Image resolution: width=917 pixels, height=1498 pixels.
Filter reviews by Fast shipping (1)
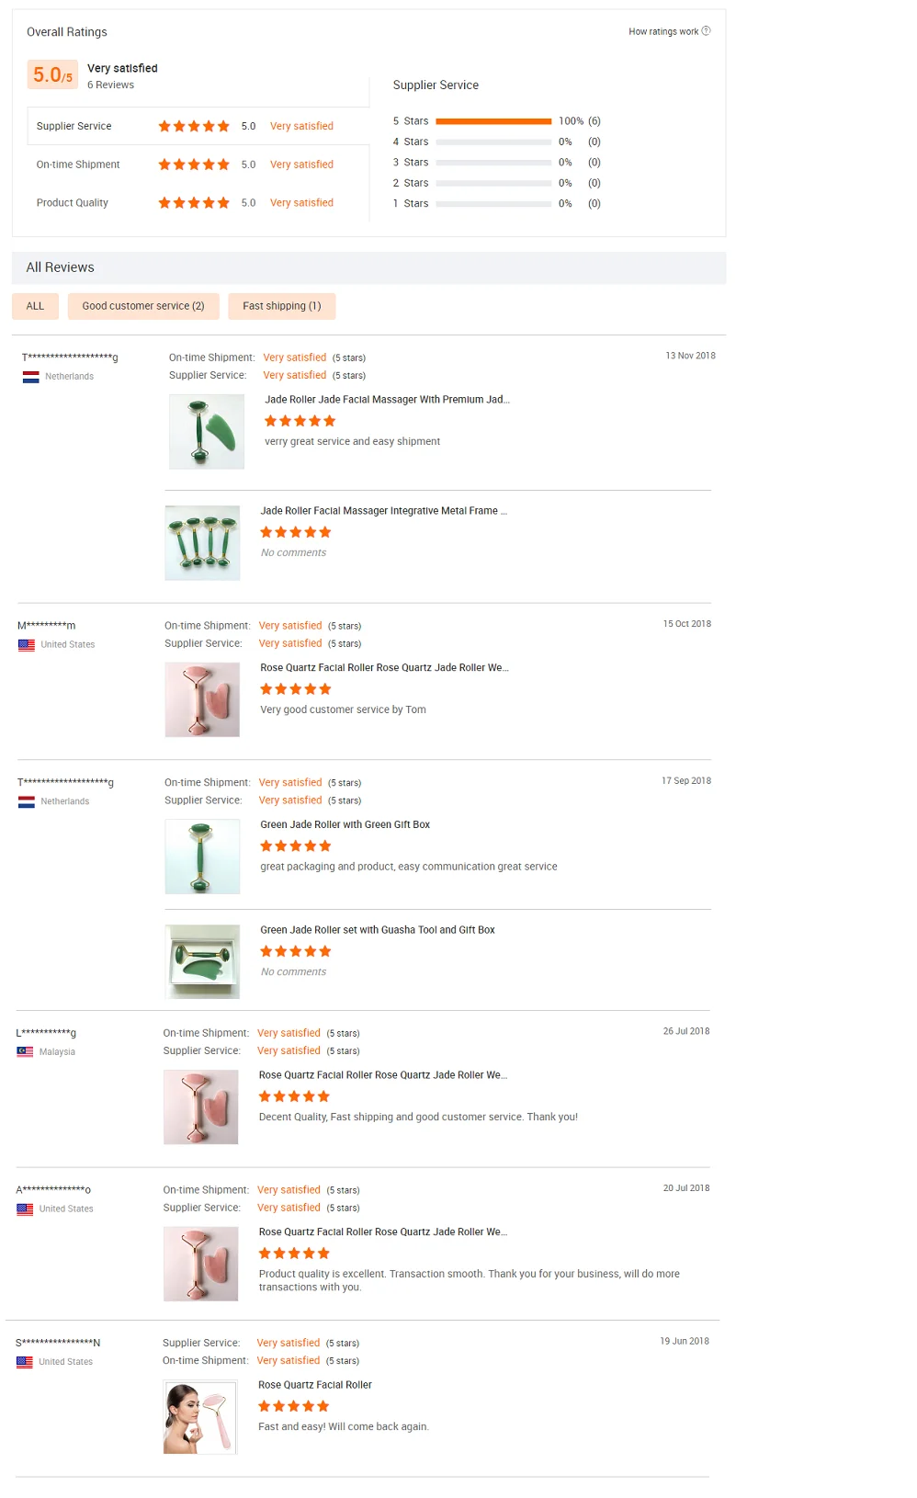(x=281, y=306)
